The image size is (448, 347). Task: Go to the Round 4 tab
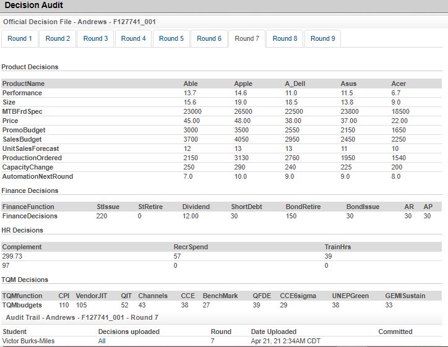tap(134, 38)
